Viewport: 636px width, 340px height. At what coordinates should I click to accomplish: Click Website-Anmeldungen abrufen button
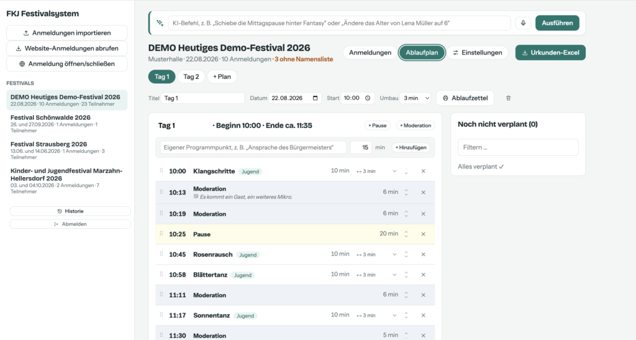click(x=67, y=48)
